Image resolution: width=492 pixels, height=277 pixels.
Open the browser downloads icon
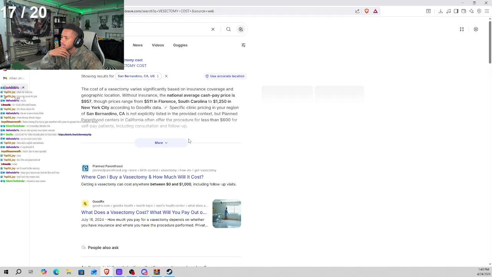(441, 11)
